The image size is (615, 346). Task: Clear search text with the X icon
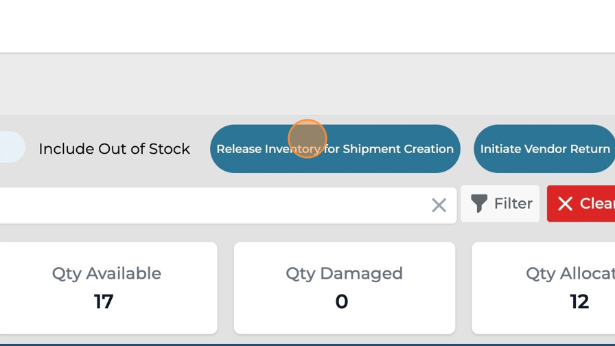tap(439, 205)
